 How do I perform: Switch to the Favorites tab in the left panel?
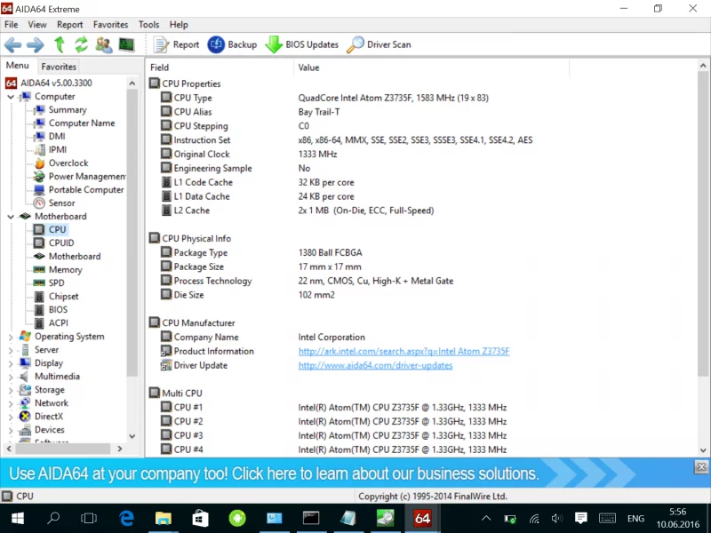[x=59, y=67]
